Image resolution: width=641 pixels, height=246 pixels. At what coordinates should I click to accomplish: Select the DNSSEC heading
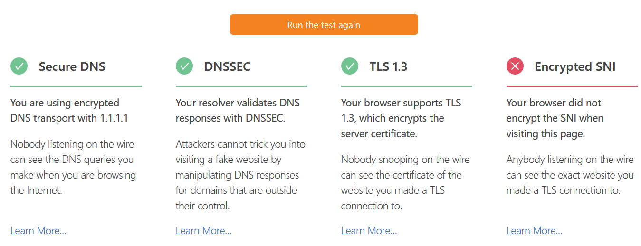click(227, 67)
